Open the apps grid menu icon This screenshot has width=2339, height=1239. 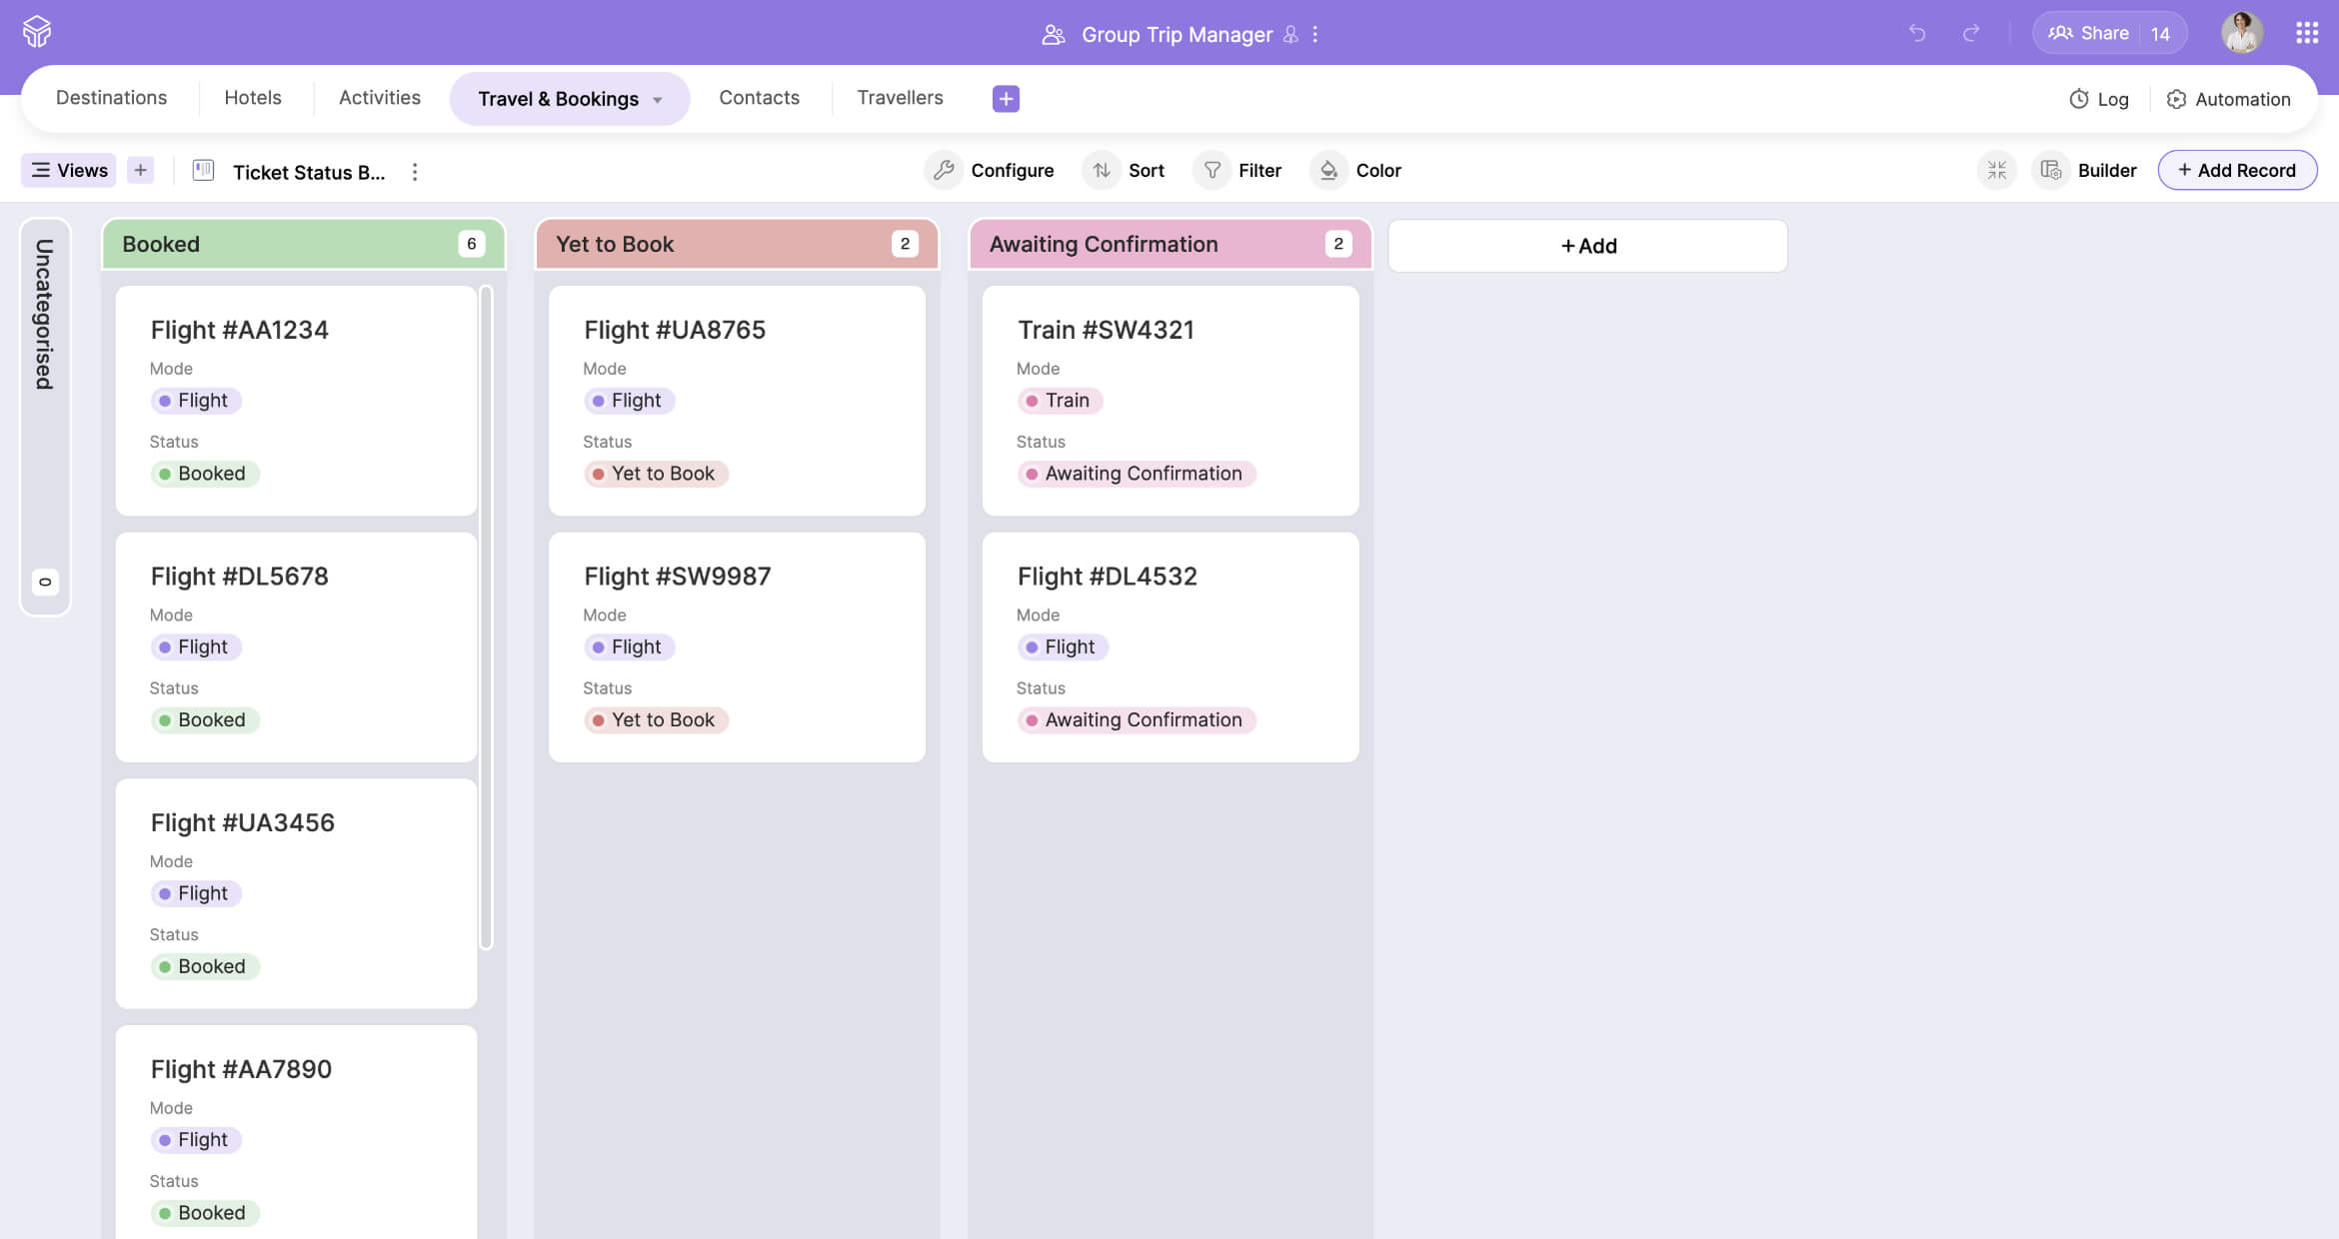[x=2306, y=33]
